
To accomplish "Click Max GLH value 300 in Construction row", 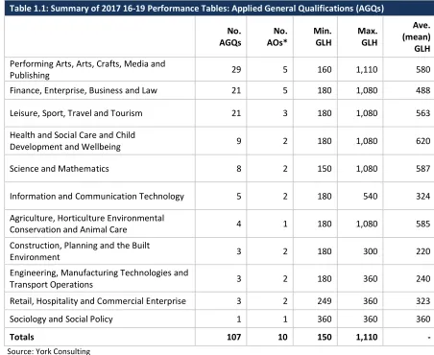I will click(x=371, y=251).
